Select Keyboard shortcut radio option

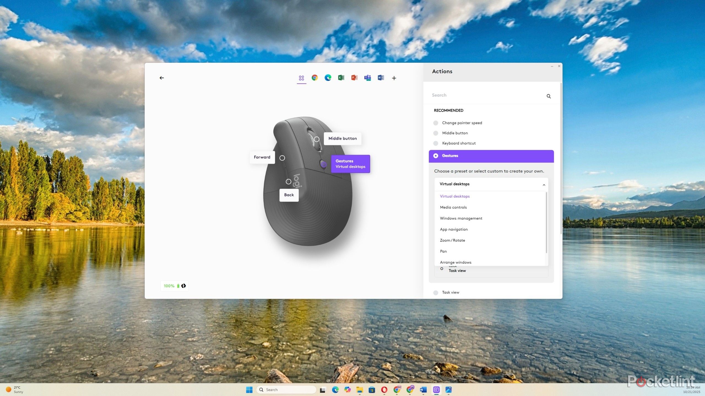436,143
